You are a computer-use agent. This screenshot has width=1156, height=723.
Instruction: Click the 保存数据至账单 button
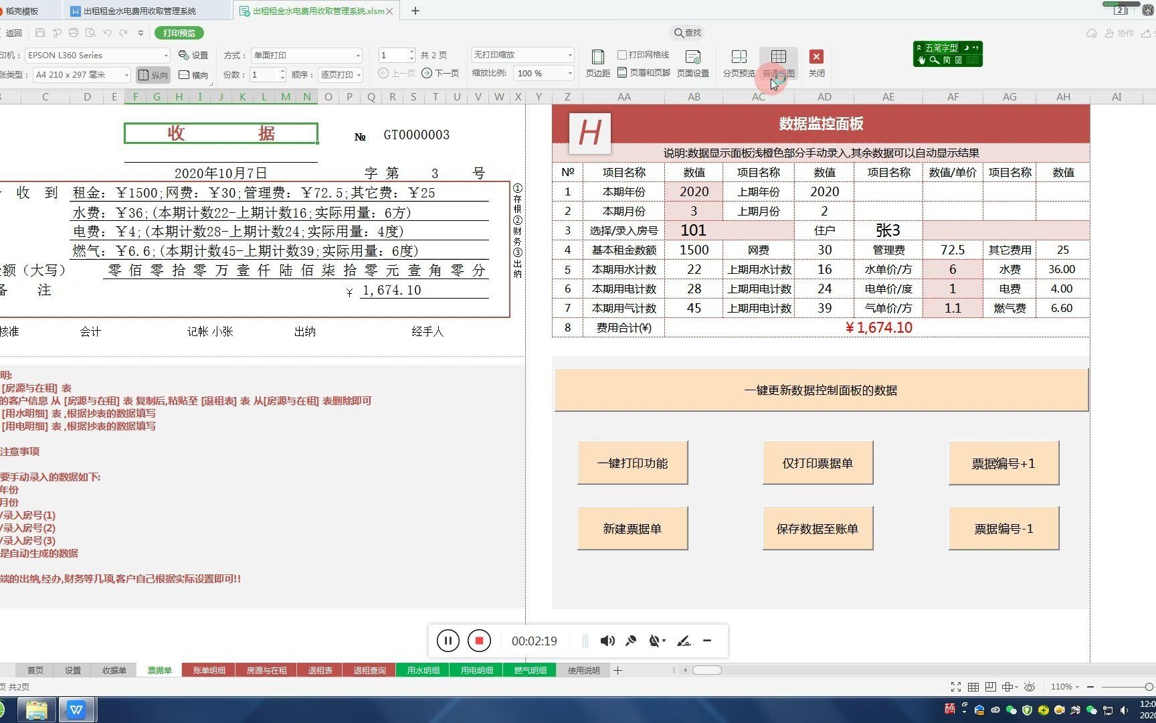point(817,529)
